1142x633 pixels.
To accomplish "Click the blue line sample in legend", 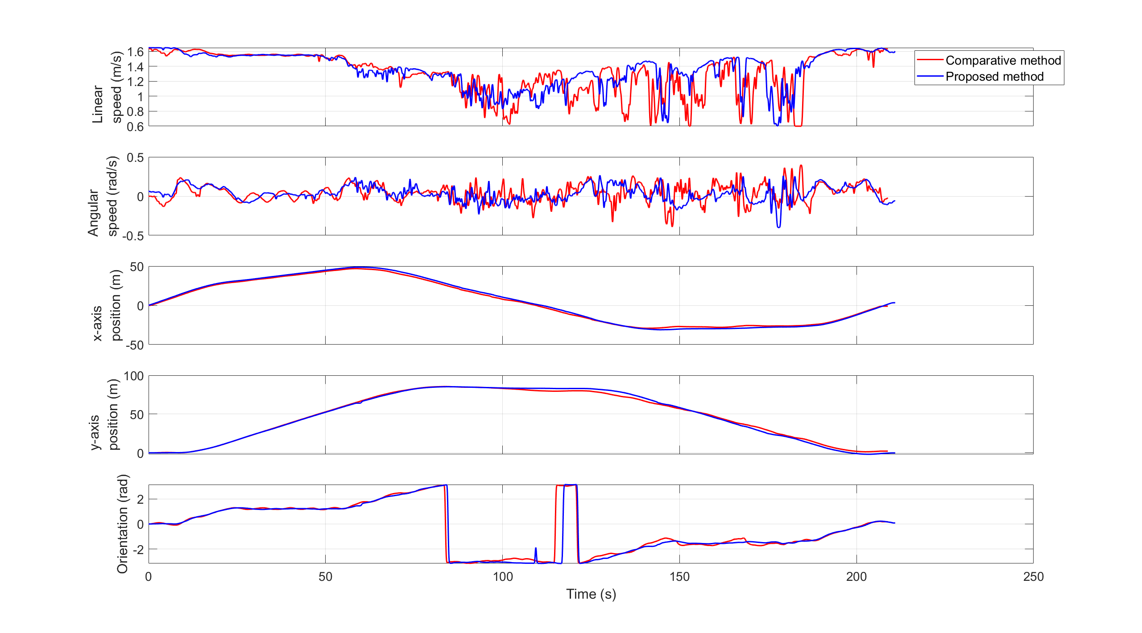I will 931,76.
